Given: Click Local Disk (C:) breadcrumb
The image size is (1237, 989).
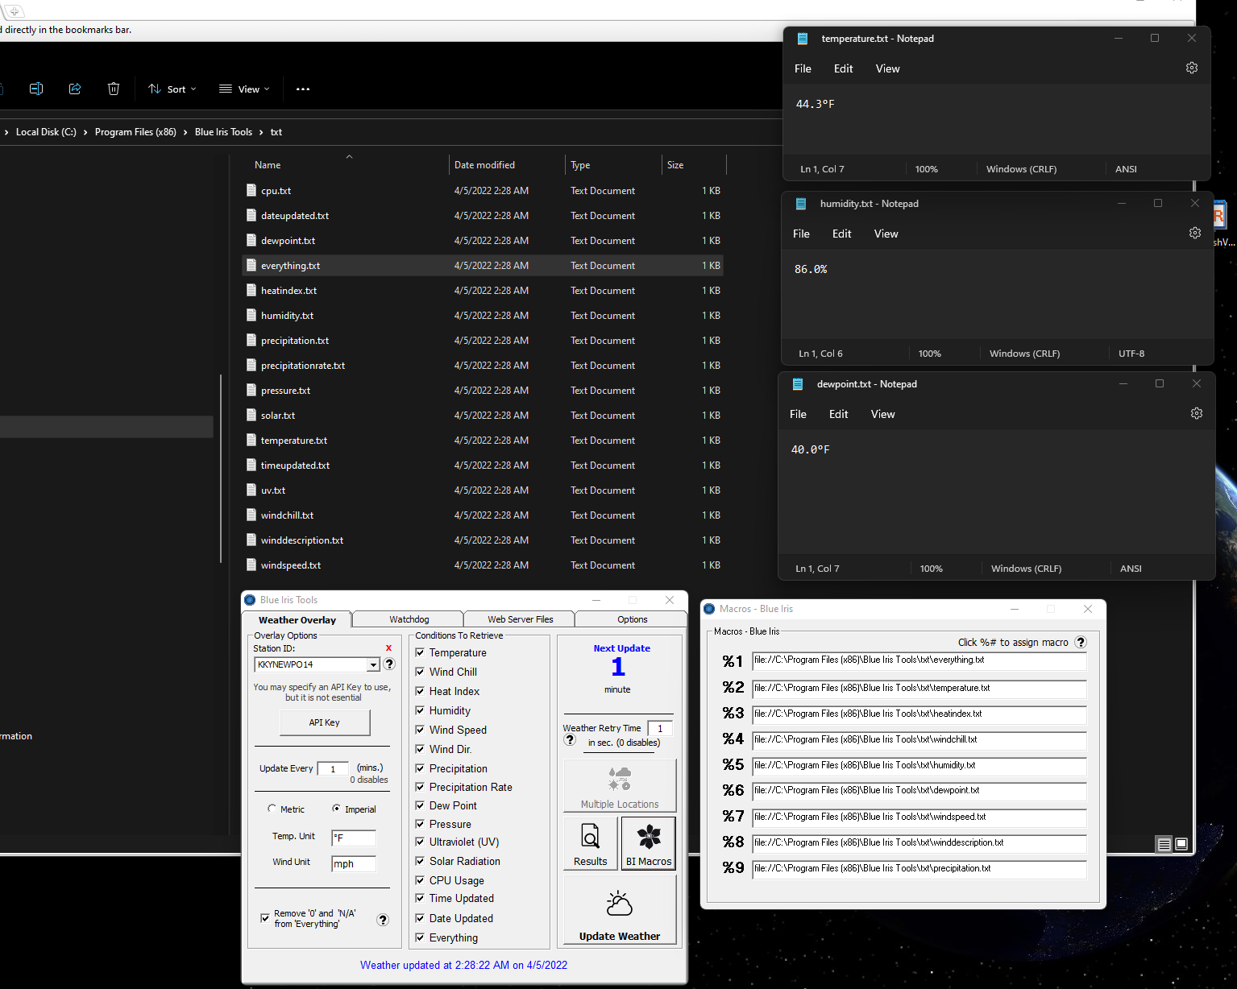Looking at the screenshot, I should [46, 132].
